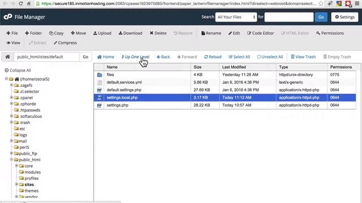
Task: Click the View toolbar button
Action: click(x=14, y=43)
